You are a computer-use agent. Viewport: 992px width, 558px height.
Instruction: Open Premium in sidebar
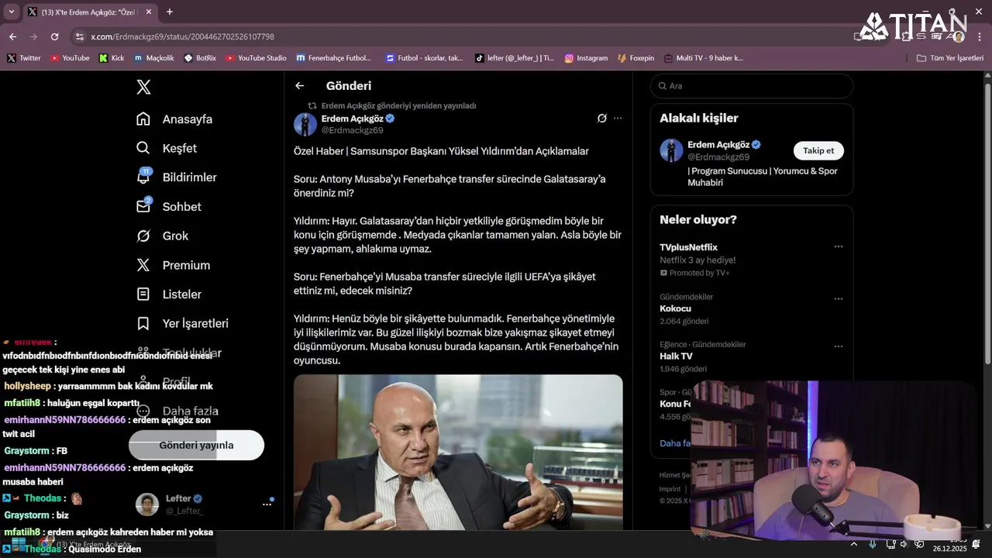173,265
